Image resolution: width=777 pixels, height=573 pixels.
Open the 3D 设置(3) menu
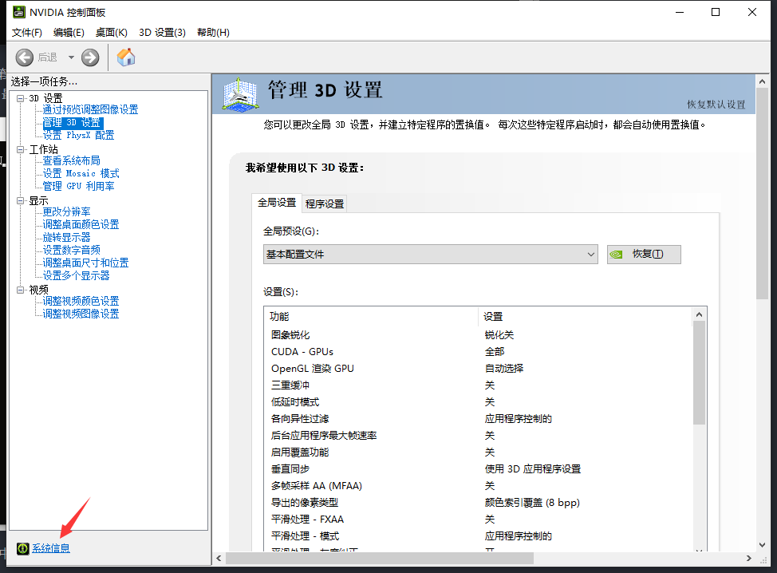pyautogui.click(x=162, y=32)
